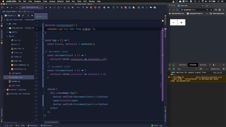Open App.test.js in the project tree
The height and width of the screenshot is (127, 226).
[x=18, y=49]
